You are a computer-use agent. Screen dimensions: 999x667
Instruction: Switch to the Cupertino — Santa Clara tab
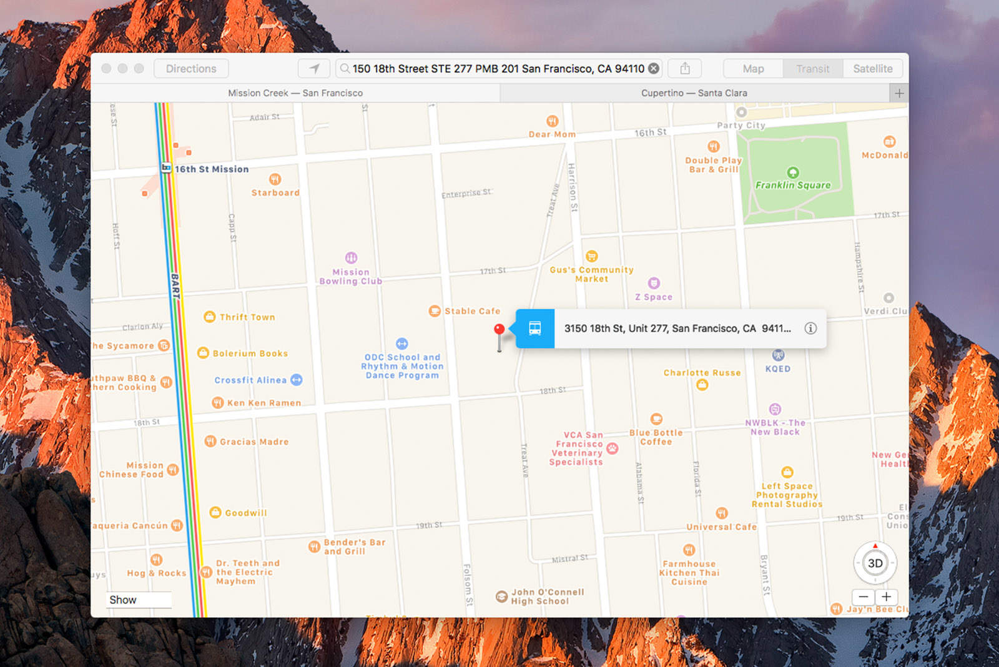694,92
